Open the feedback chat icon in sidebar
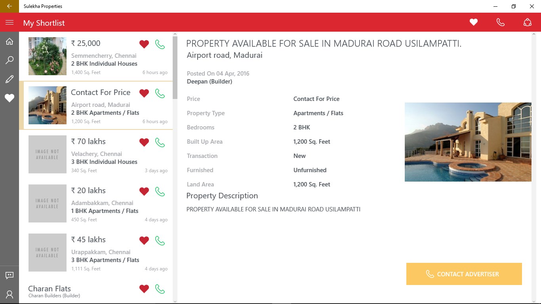 coord(10,275)
